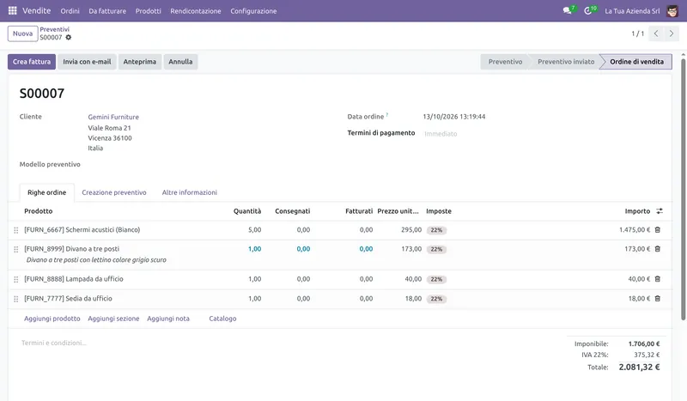
Task: Click the user avatar picture
Action: click(672, 11)
